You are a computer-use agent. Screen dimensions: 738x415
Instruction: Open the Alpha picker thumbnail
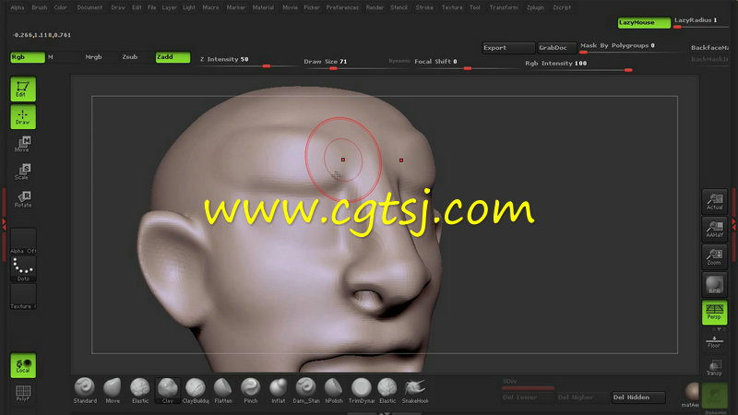pos(23,242)
